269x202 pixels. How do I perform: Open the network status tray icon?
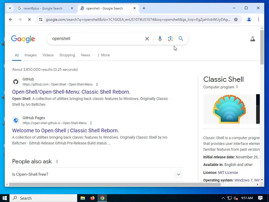click(x=230, y=198)
